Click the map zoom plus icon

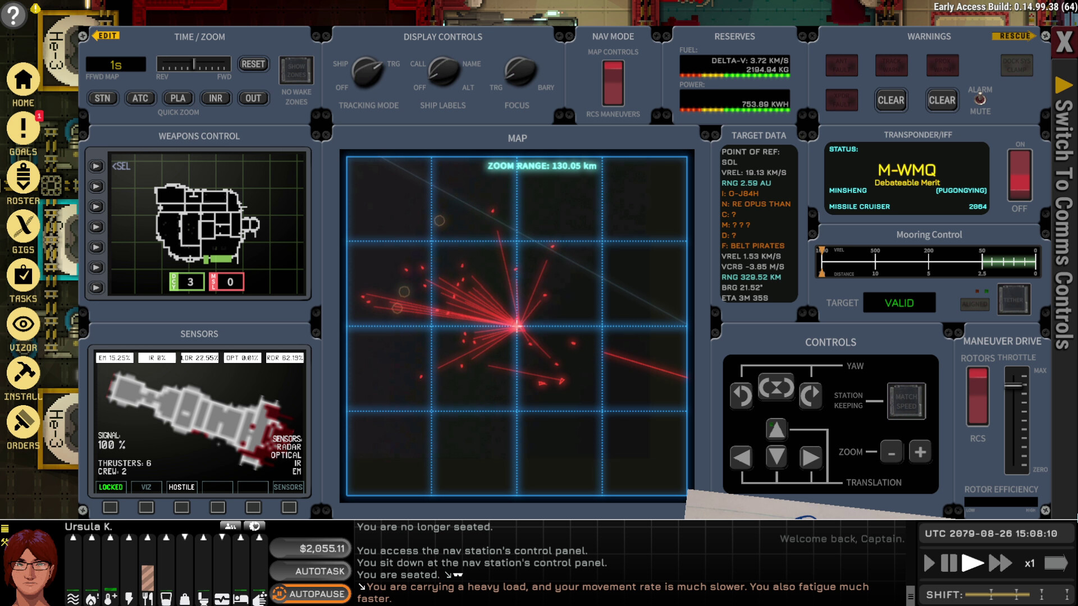(x=919, y=451)
